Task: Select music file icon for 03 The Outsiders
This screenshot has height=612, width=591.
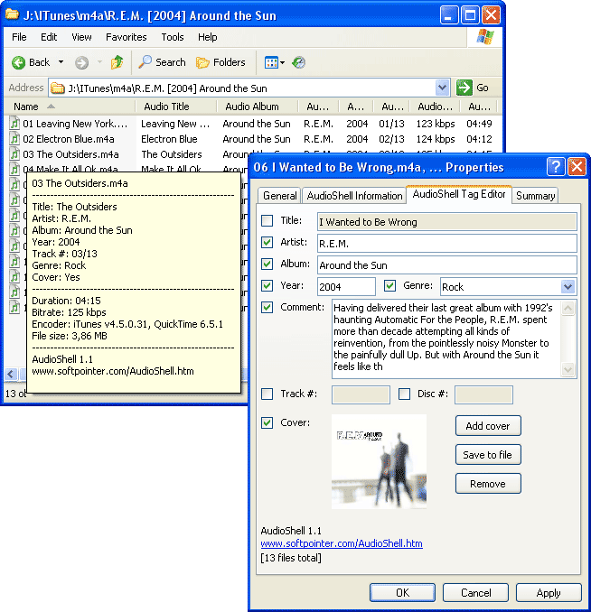Action: tap(14, 153)
